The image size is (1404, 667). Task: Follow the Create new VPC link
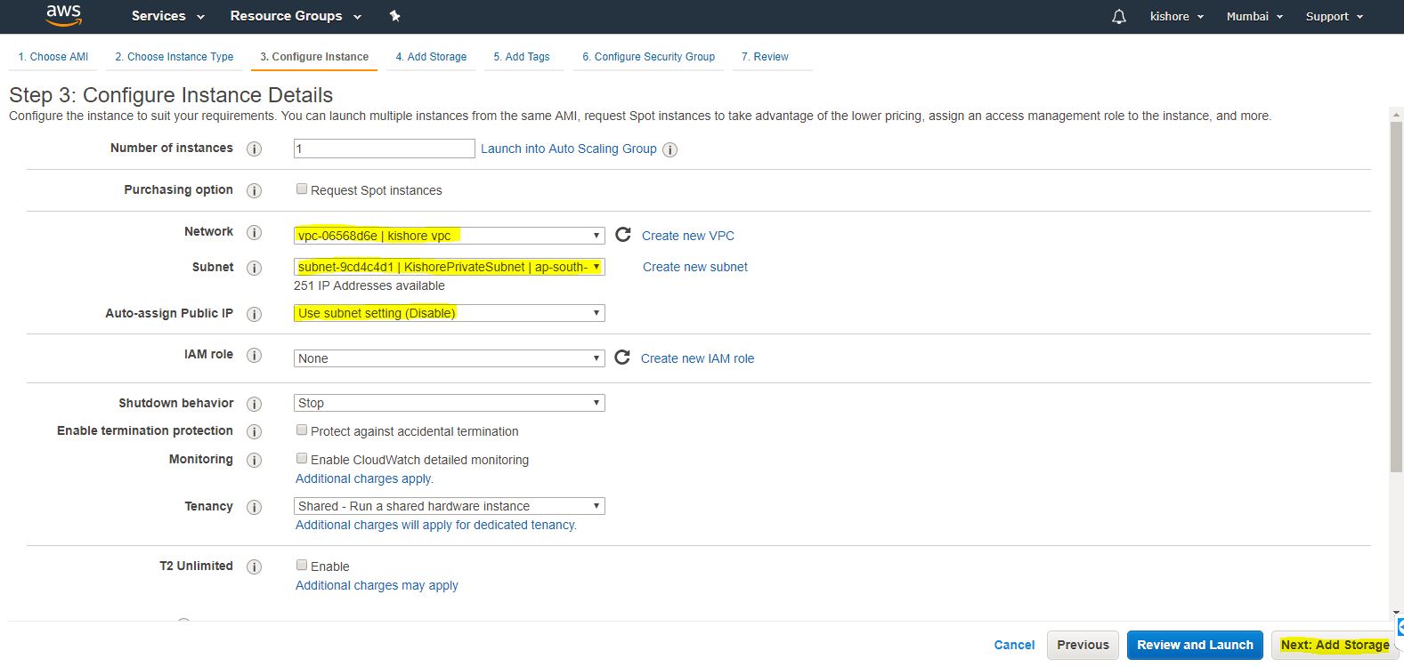pyautogui.click(x=687, y=236)
